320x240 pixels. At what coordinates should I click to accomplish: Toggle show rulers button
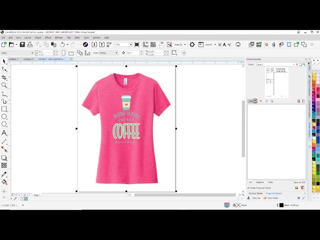[145, 44]
